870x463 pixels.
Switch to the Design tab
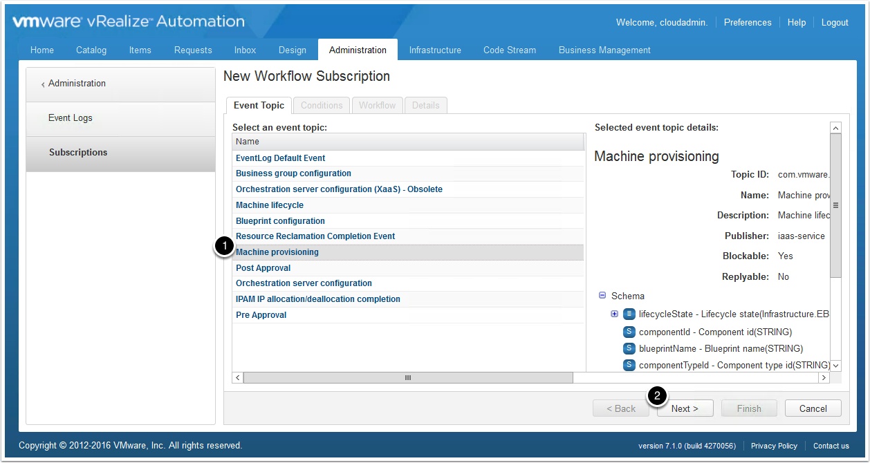pos(293,50)
